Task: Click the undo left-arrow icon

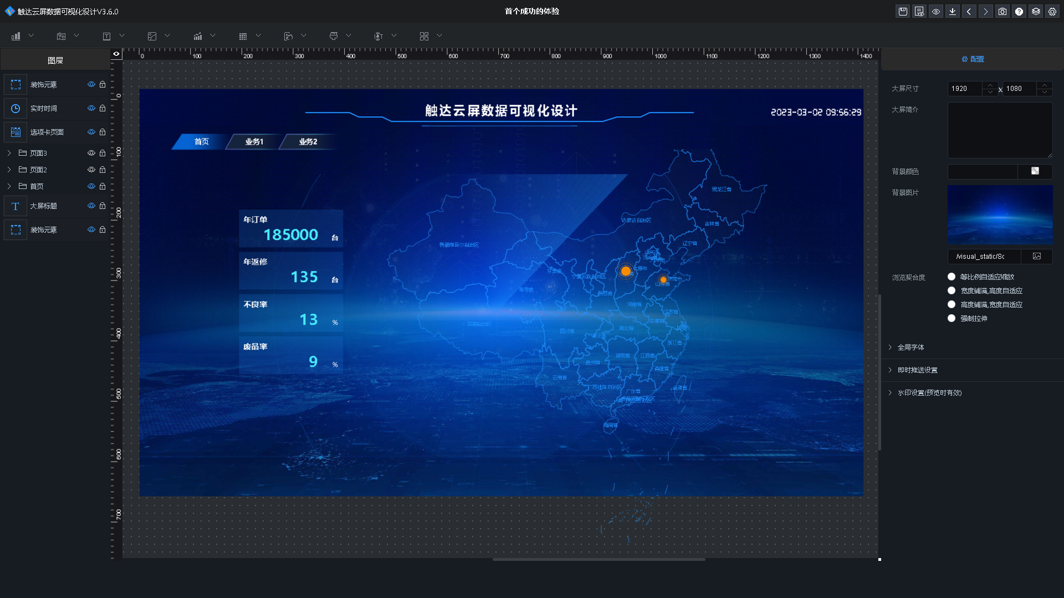Action: (x=969, y=11)
